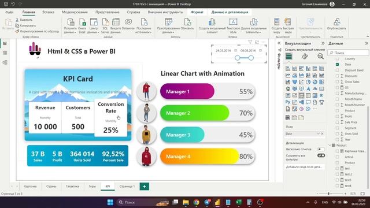Check the test 2 field checkbox
The image size is (370, 208).
click(337, 174)
